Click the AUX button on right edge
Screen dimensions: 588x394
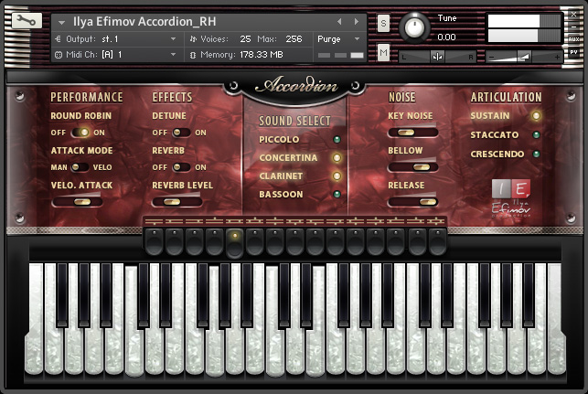click(575, 39)
